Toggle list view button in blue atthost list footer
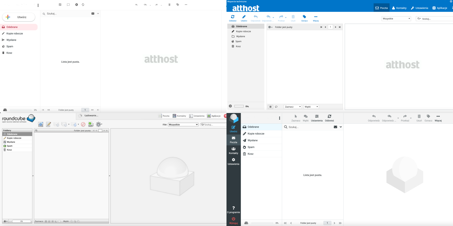The image size is (453, 226). (270, 107)
